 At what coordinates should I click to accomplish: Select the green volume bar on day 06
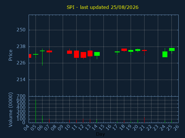(x=42, y=119)
